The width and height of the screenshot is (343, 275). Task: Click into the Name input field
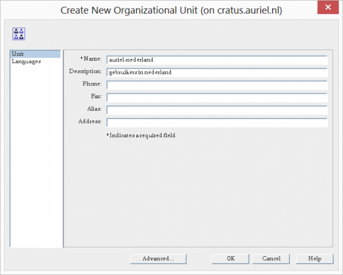[x=217, y=59]
